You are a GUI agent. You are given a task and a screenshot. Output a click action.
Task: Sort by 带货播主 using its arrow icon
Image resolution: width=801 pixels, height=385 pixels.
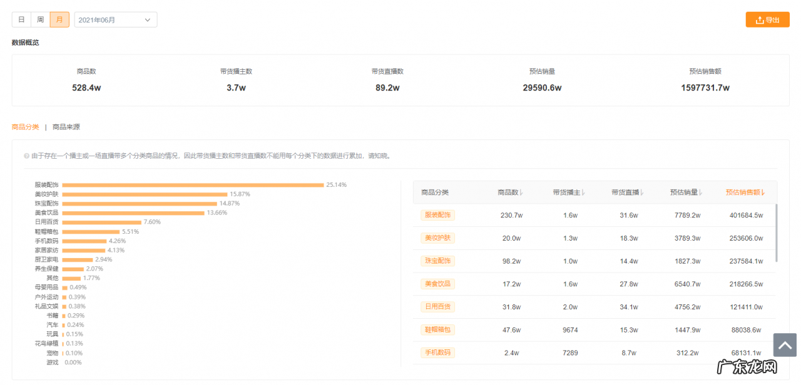click(x=583, y=193)
